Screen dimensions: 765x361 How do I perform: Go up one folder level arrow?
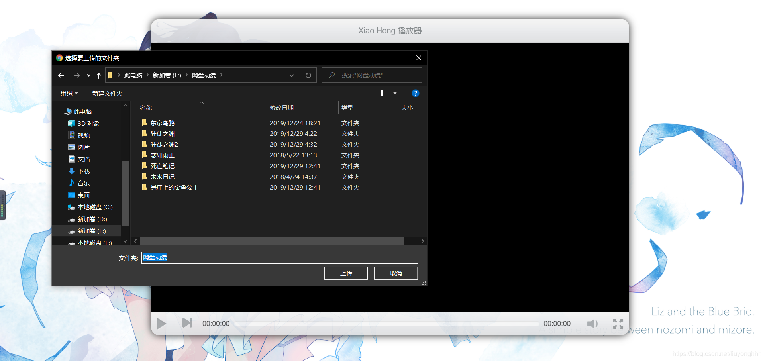99,75
